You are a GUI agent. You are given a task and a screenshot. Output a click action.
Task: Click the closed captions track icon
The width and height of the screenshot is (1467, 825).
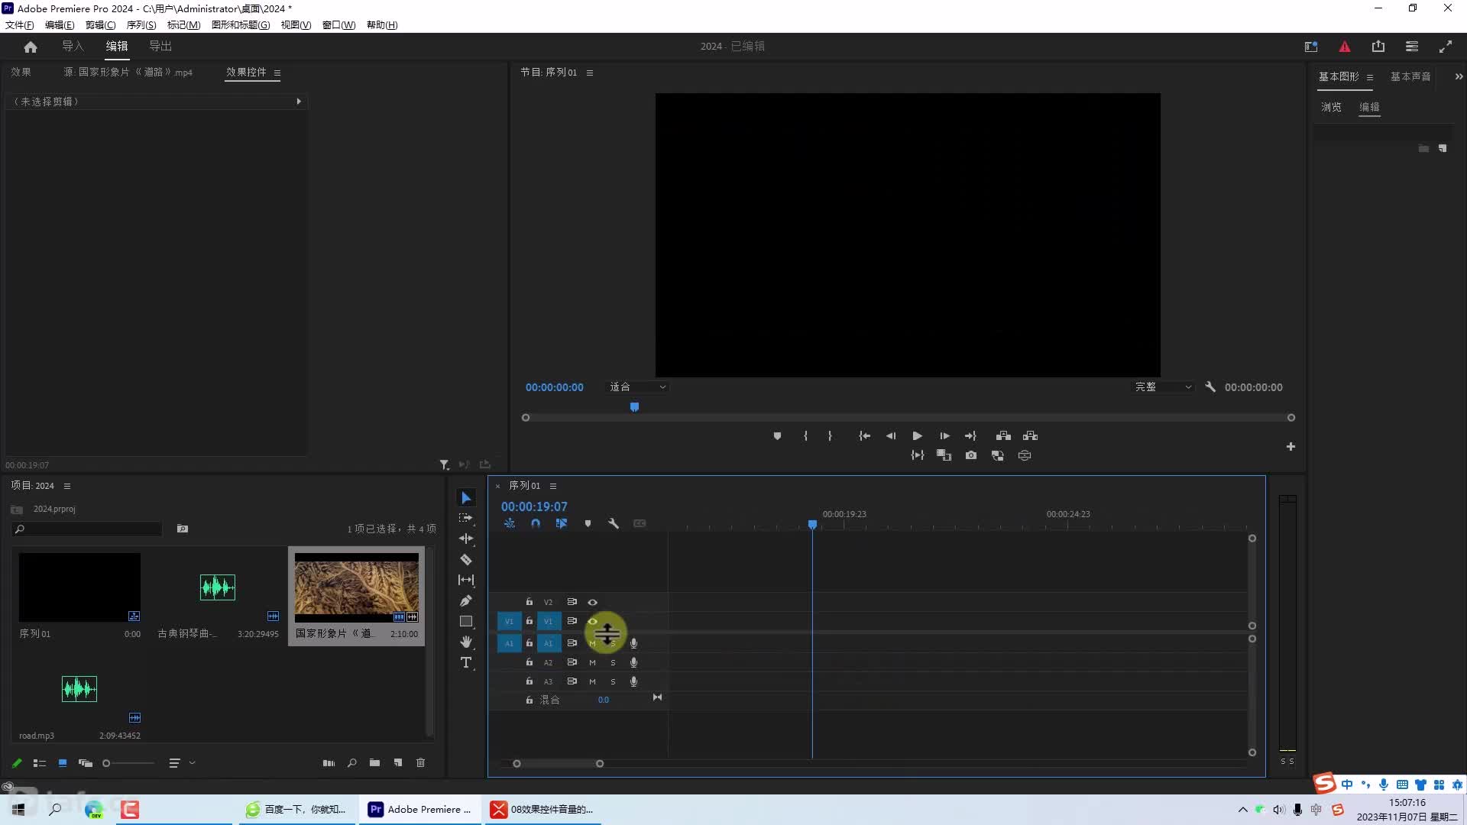point(640,523)
